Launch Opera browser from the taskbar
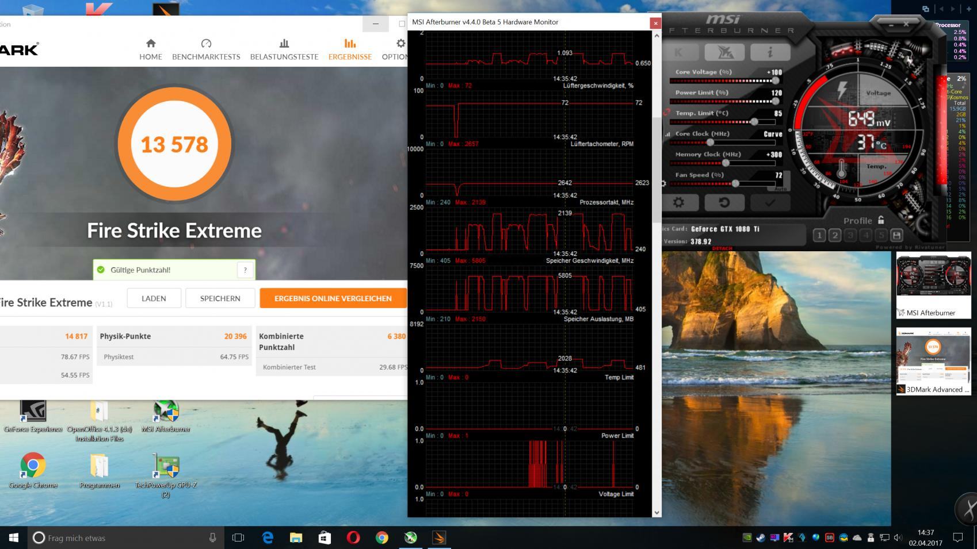 click(353, 538)
